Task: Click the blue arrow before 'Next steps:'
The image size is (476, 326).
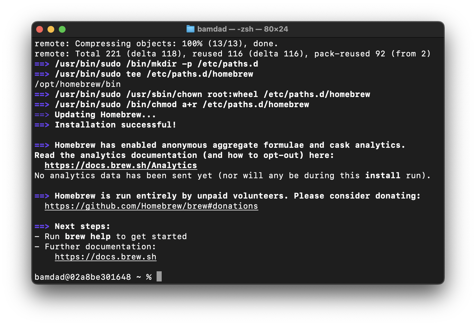Action: point(42,226)
